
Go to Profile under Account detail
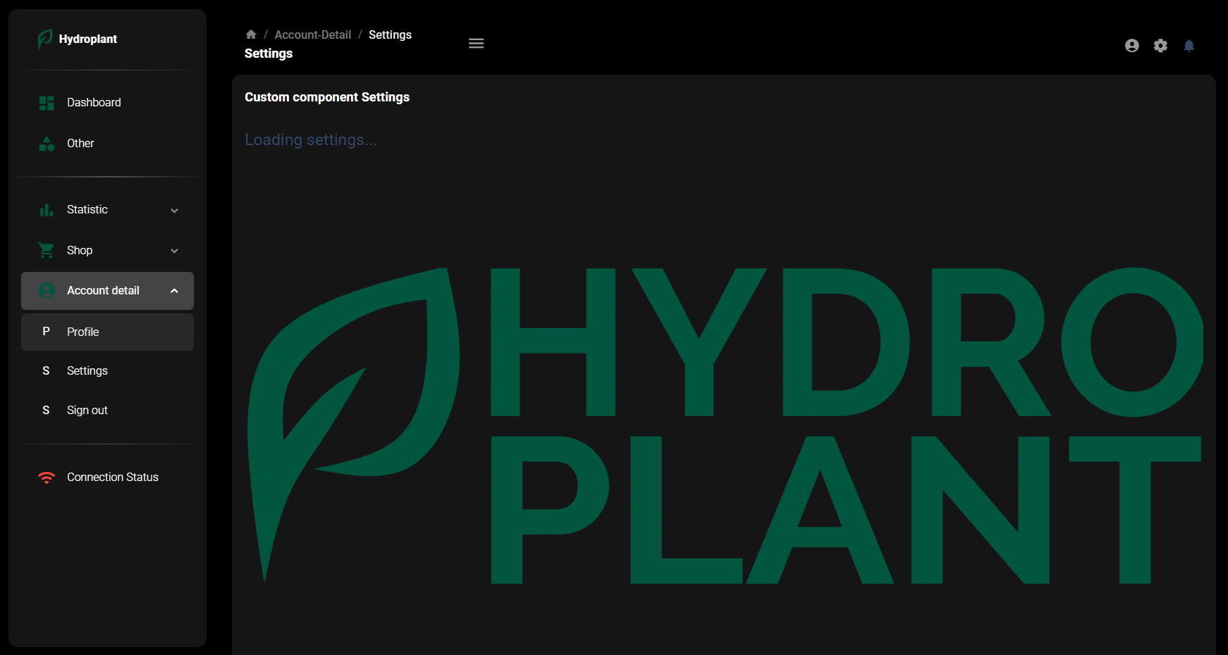click(82, 331)
